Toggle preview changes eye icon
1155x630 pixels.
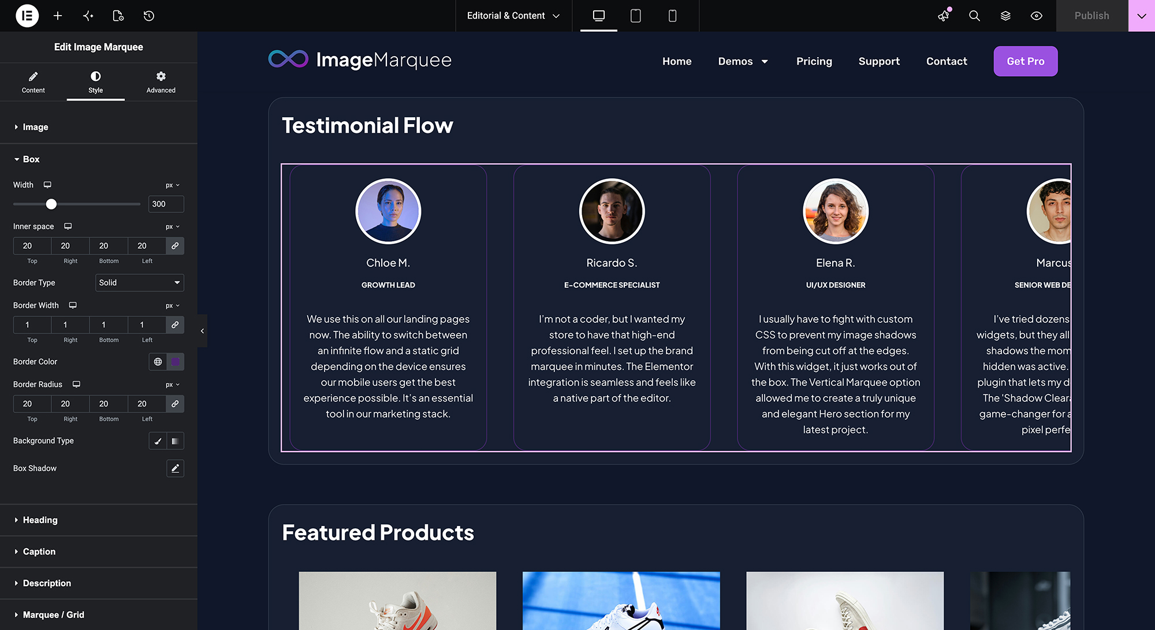pyautogui.click(x=1037, y=16)
